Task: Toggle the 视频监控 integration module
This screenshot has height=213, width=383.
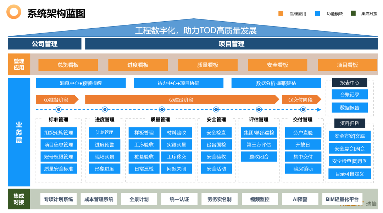Action: [259, 199]
